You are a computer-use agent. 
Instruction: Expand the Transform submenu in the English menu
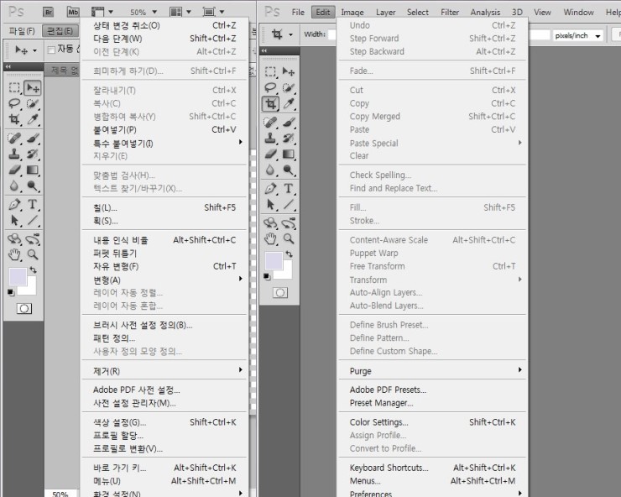point(432,280)
